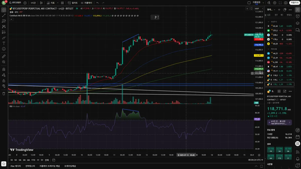Add a symbol to the watchlist
The width and height of the screenshot is (301, 169).
coord(279,10)
